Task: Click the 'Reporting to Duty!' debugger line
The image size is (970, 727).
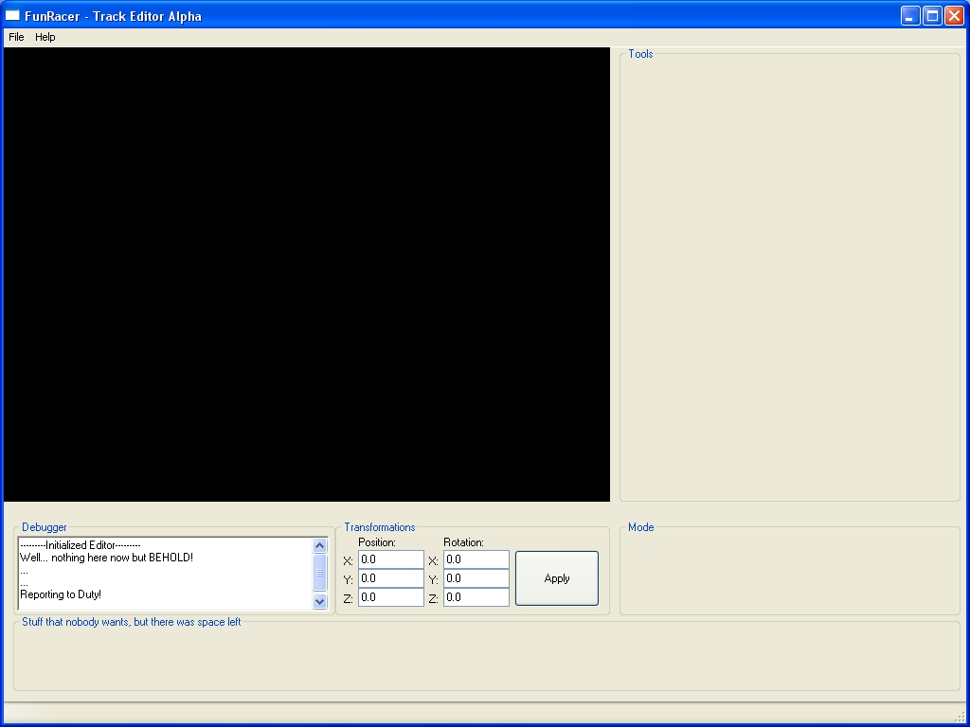Action: pos(61,594)
